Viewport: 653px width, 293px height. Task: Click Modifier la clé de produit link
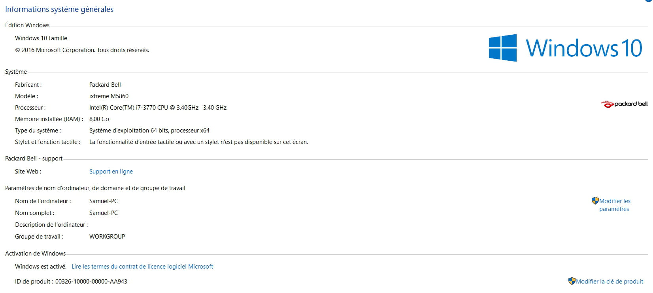point(610,282)
